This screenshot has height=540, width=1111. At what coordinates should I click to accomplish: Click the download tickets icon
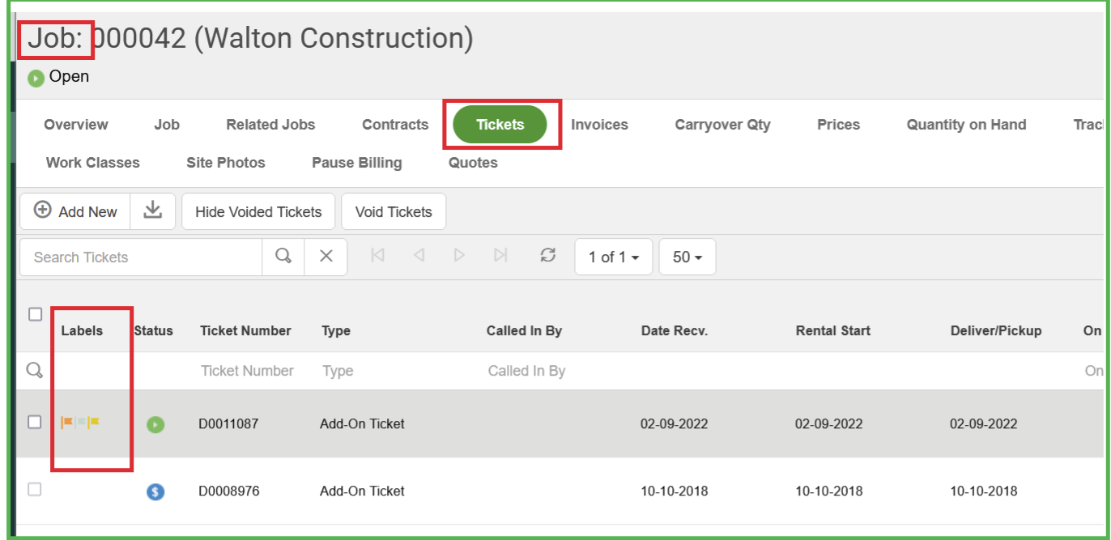[x=152, y=210]
